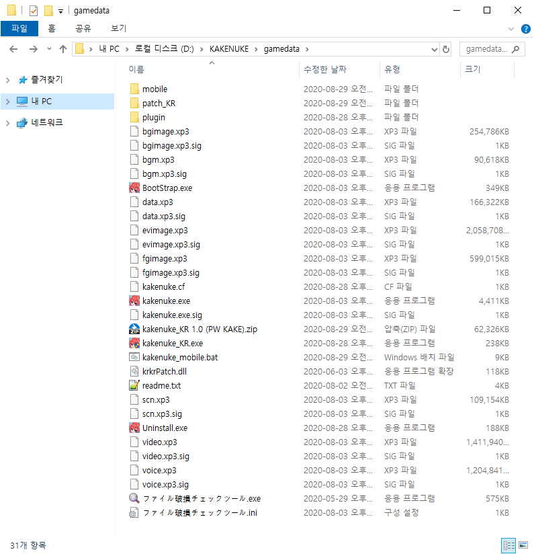534x554 pixels.
Task: Click the bgimage.xp3 file icon
Action: [x=134, y=131]
